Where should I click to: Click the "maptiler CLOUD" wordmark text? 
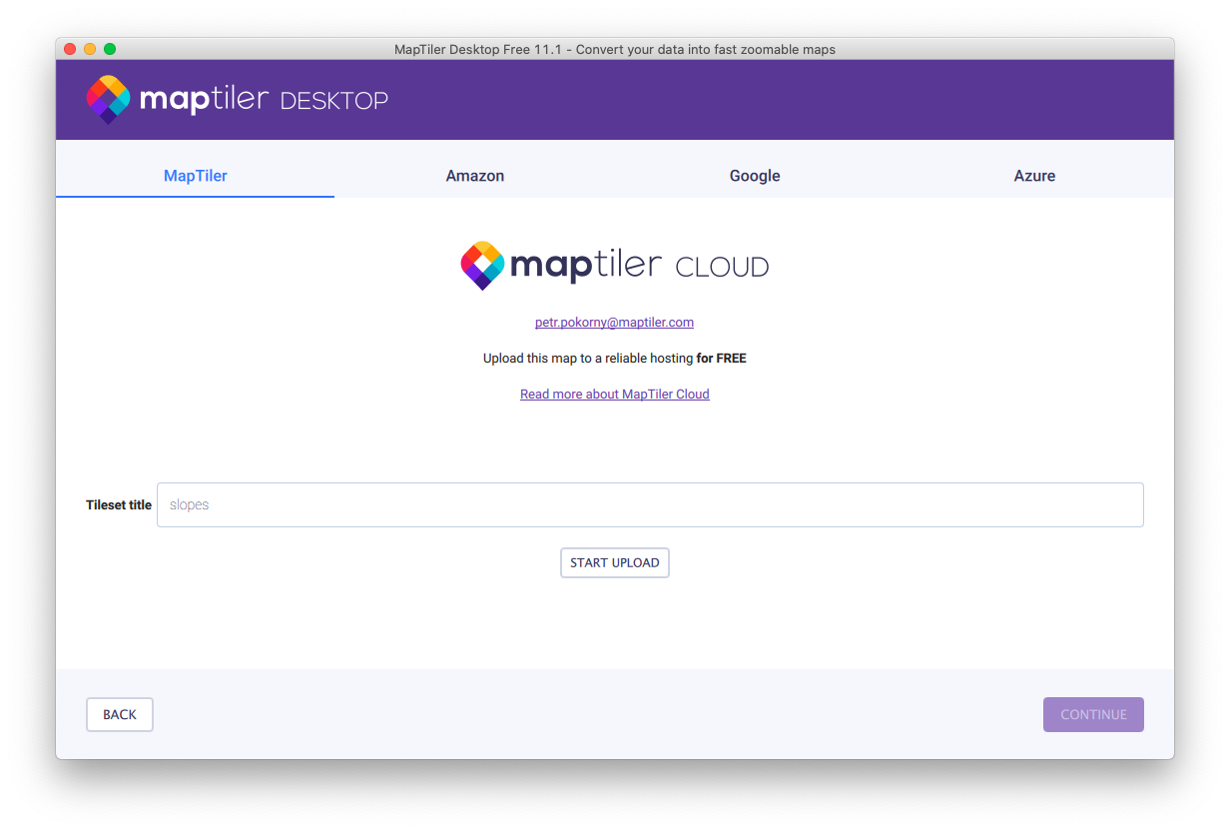pyautogui.click(x=639, y=266)
